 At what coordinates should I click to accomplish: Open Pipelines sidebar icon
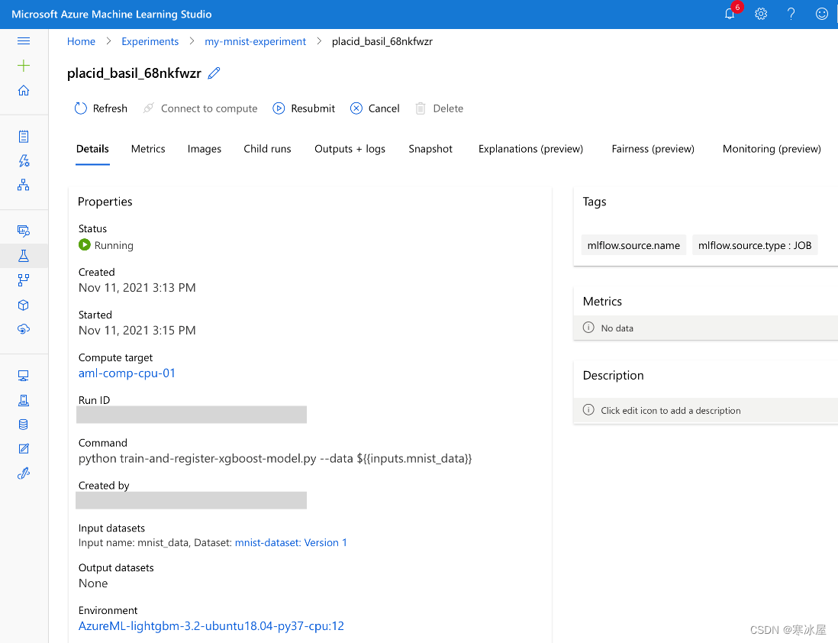click(x=24, y=279)
